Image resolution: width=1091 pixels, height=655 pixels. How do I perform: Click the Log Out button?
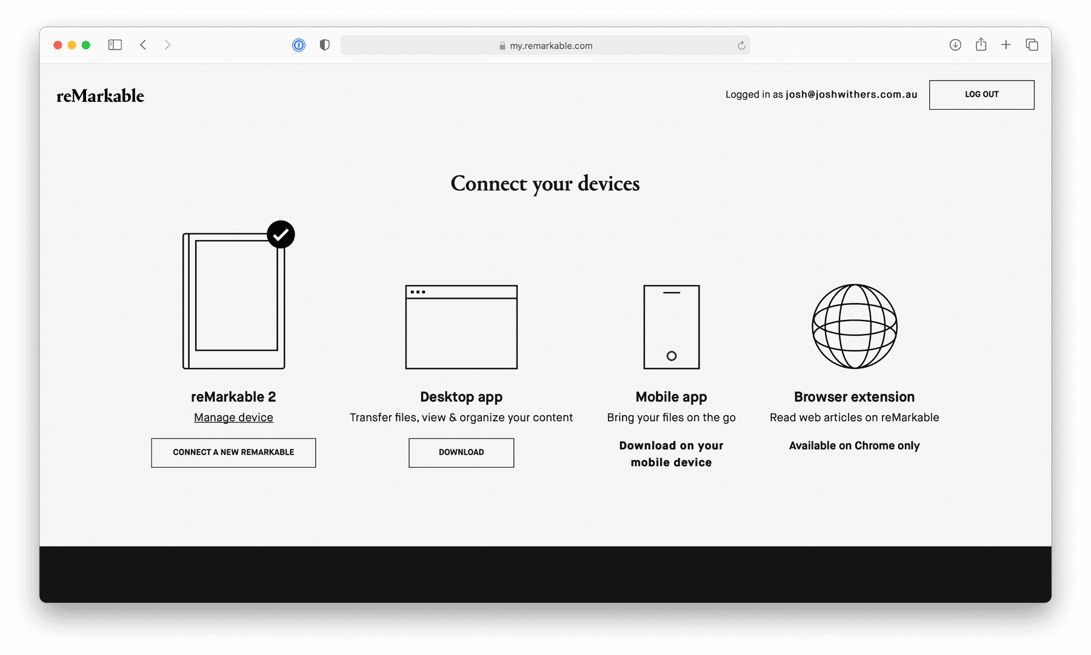(x=981, y=95)
